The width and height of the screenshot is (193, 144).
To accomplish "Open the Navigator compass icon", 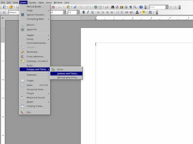I will tap(117, 7).
